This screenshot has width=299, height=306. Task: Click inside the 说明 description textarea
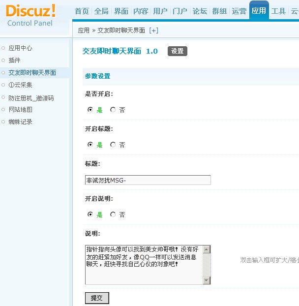pyautogui.click(x=144, y=265)
